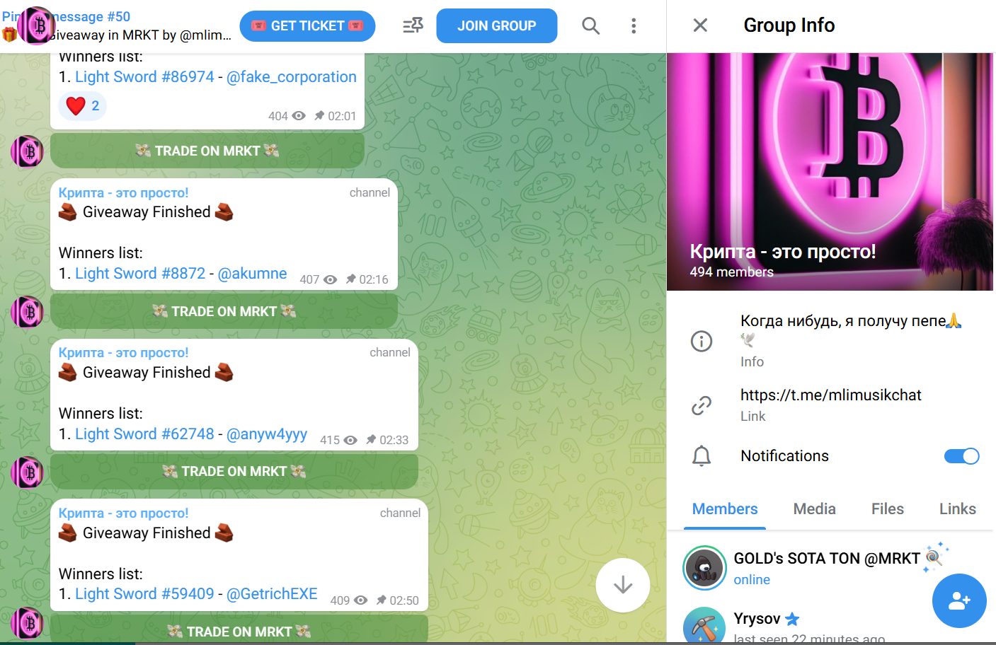Open the Light Sword #86974 link
Viewport: 996px width, 645px height.
coord(144,77)
